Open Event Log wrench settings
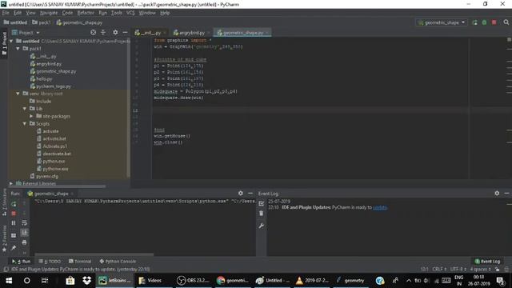 (x=262, y=226)
